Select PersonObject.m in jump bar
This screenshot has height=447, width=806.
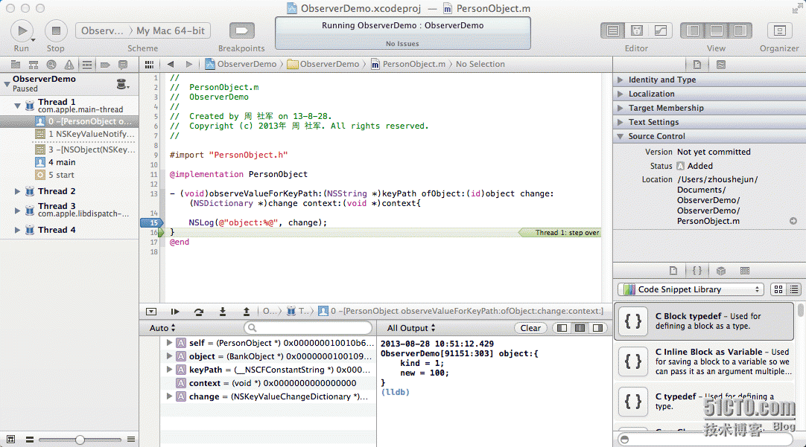point(408,64)
